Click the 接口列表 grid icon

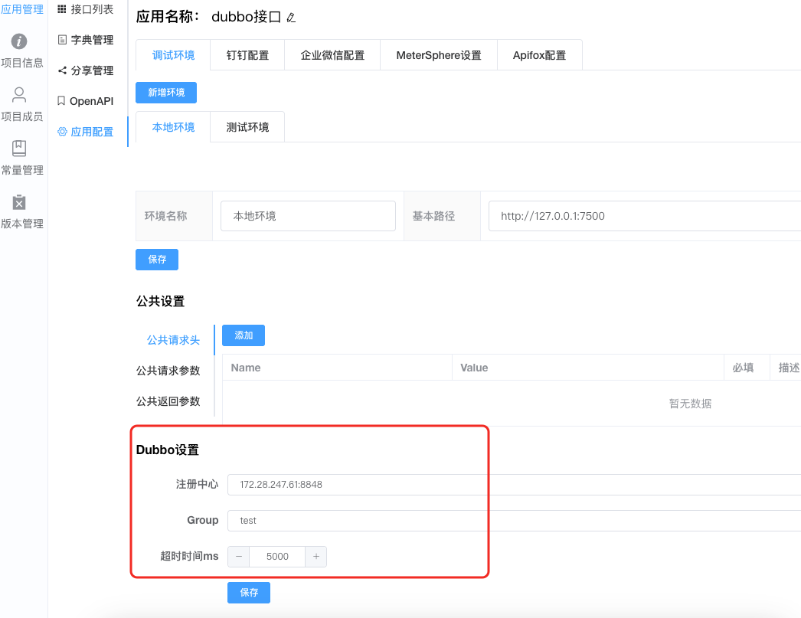[x=62, y=9]
